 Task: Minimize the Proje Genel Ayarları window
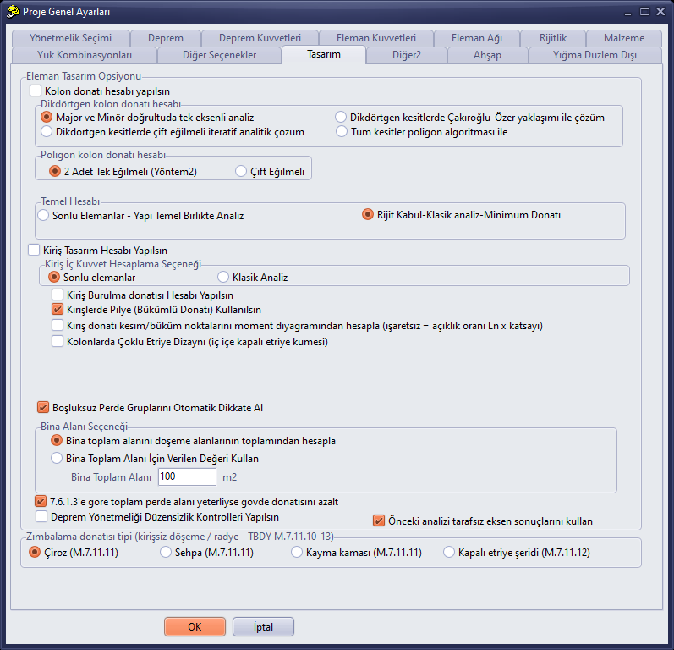tap(628, 12)
